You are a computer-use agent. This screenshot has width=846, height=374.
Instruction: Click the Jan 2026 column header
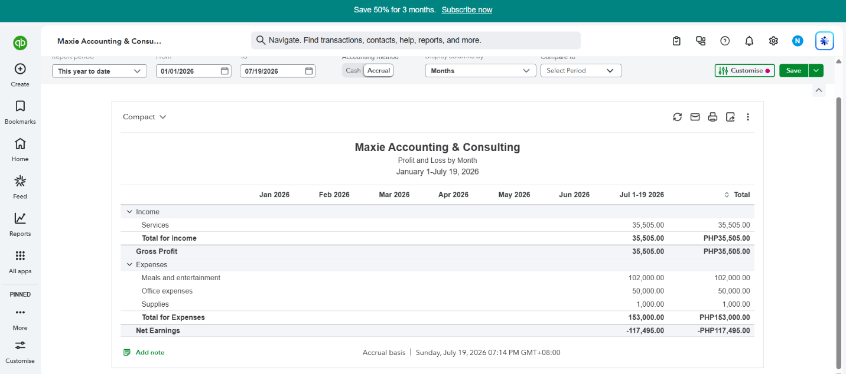pyautogui.click(x=274, y=195)
